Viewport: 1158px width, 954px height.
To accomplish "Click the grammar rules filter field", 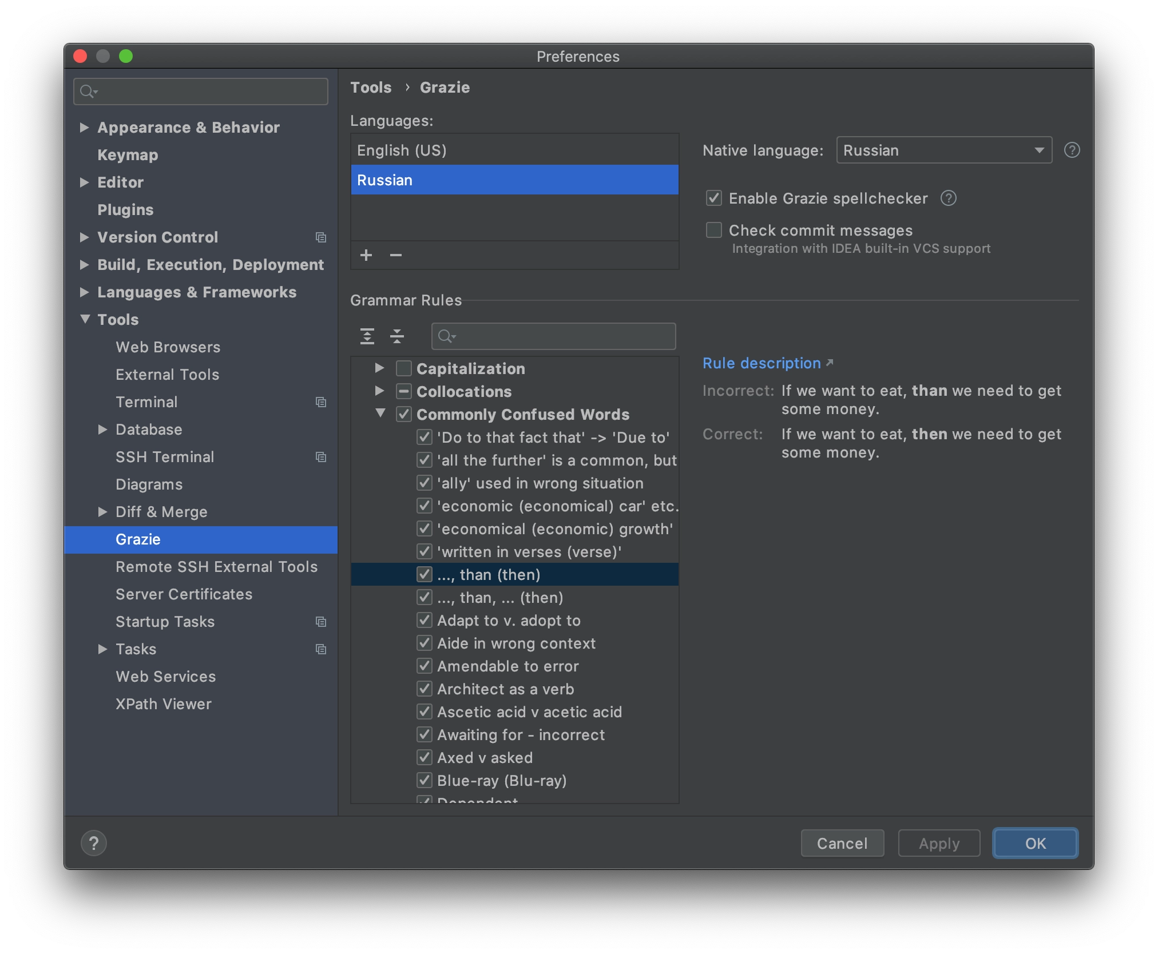I will click(553, 336).
